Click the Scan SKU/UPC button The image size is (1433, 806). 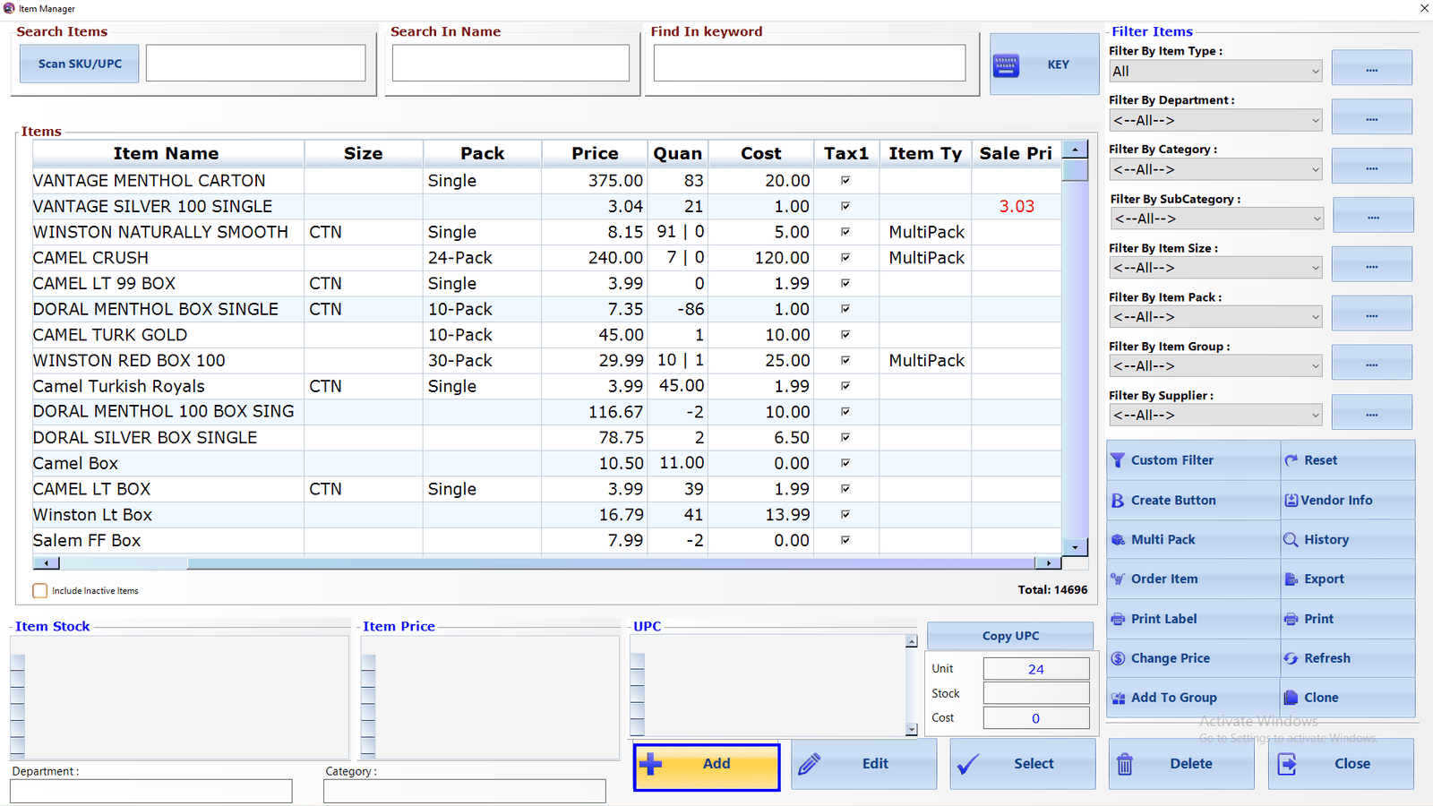[x=80, y=64]
